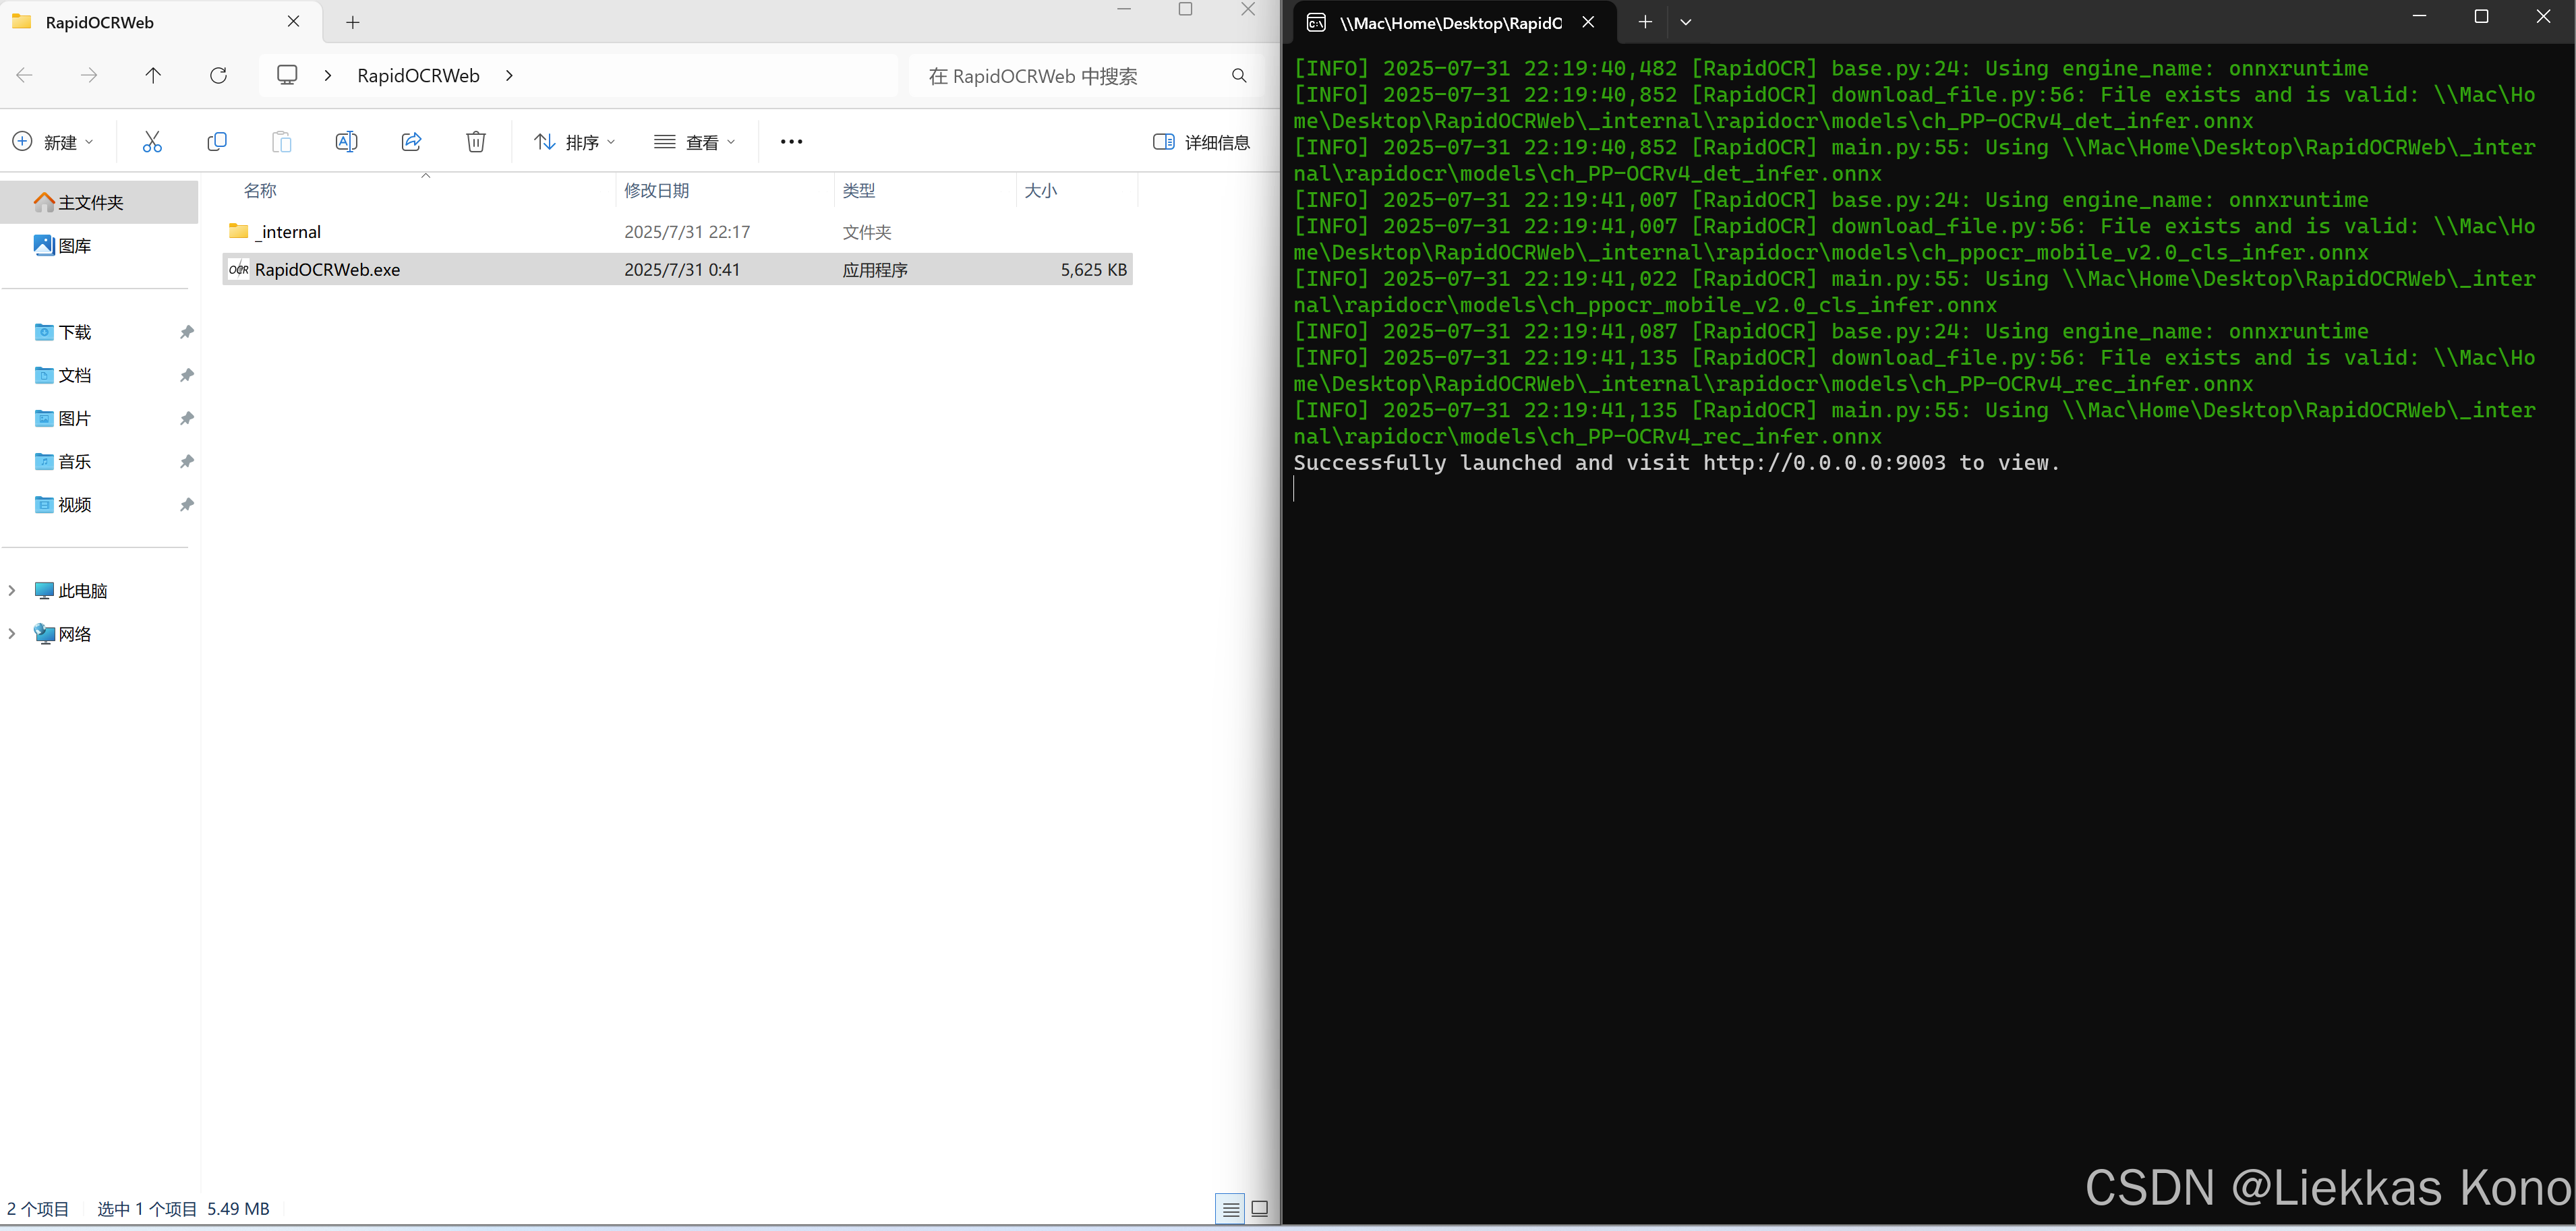Screen dimensions: 2576x1231
Task: Click RapidOCRWeb breadcrumb segment
Action: point(418,76)
